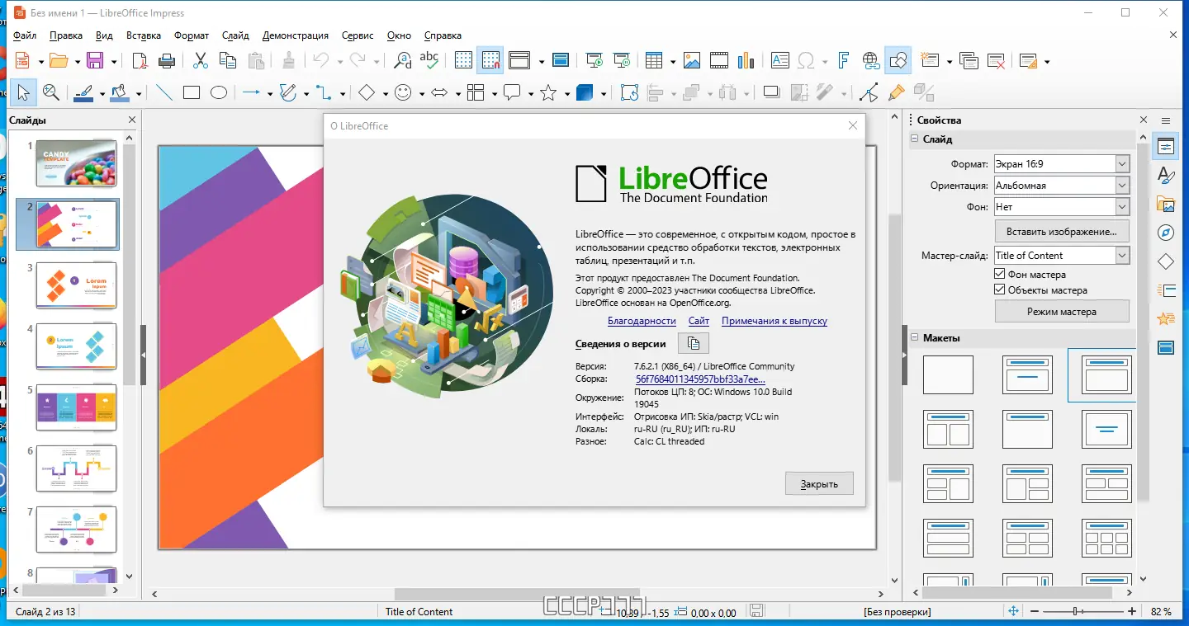Expand the Save button dropdown arrow

pos(114,61)
